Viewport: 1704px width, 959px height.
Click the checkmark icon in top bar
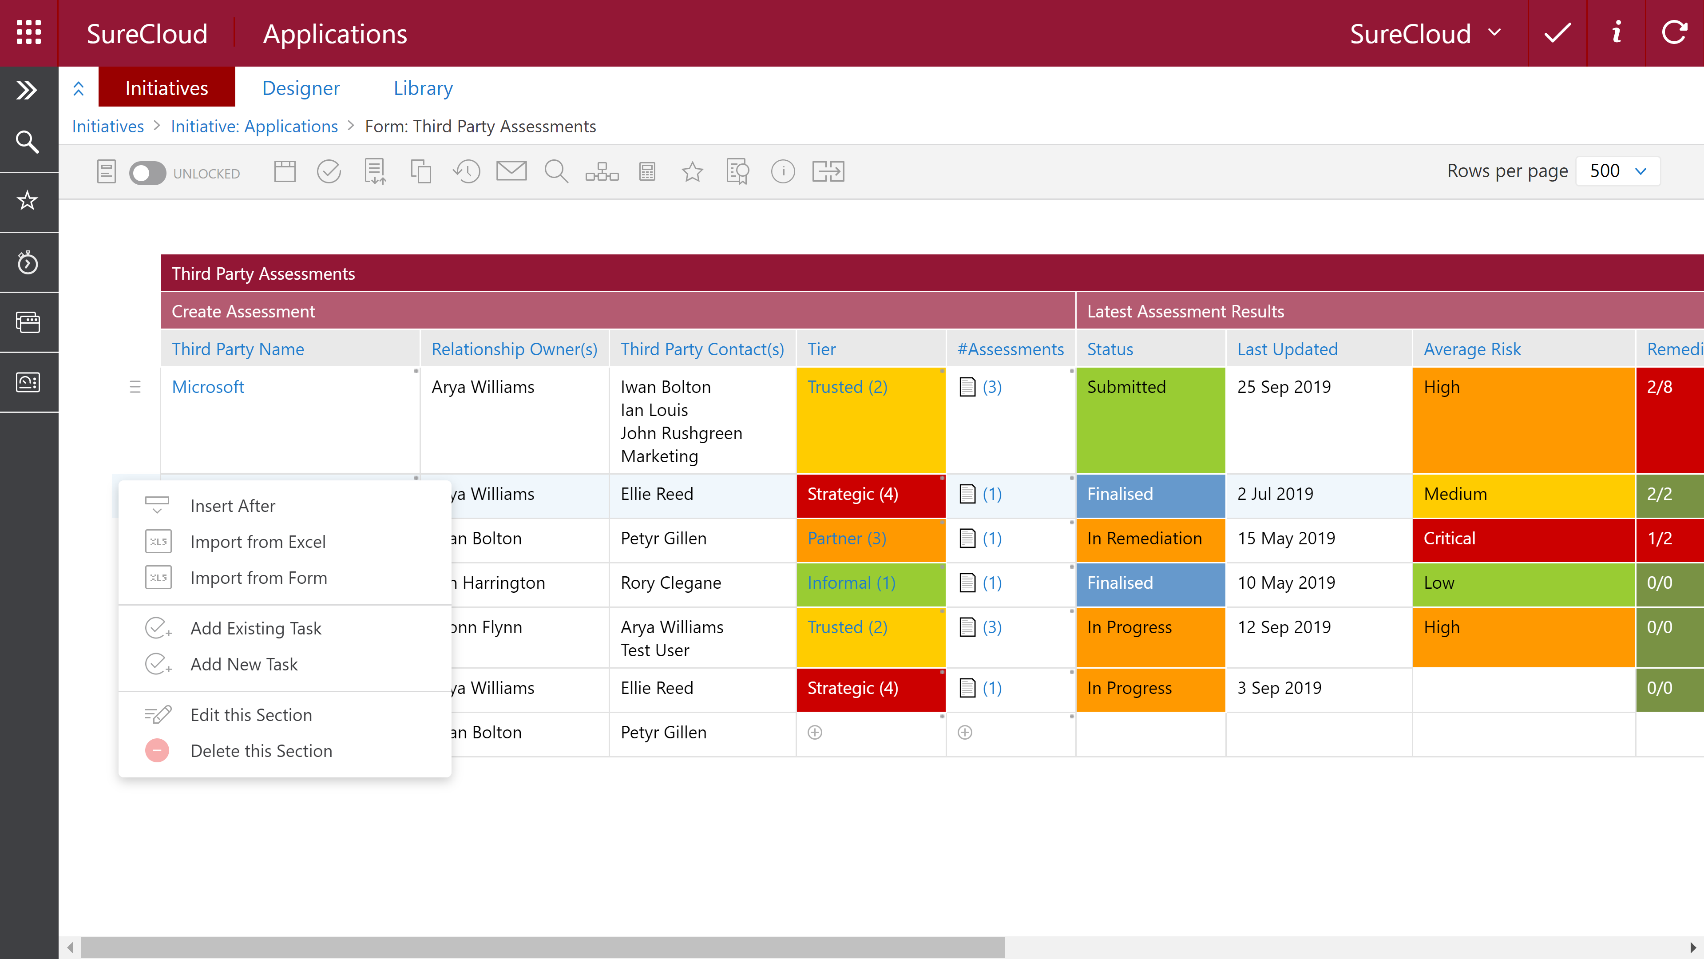pos(1557,33)
